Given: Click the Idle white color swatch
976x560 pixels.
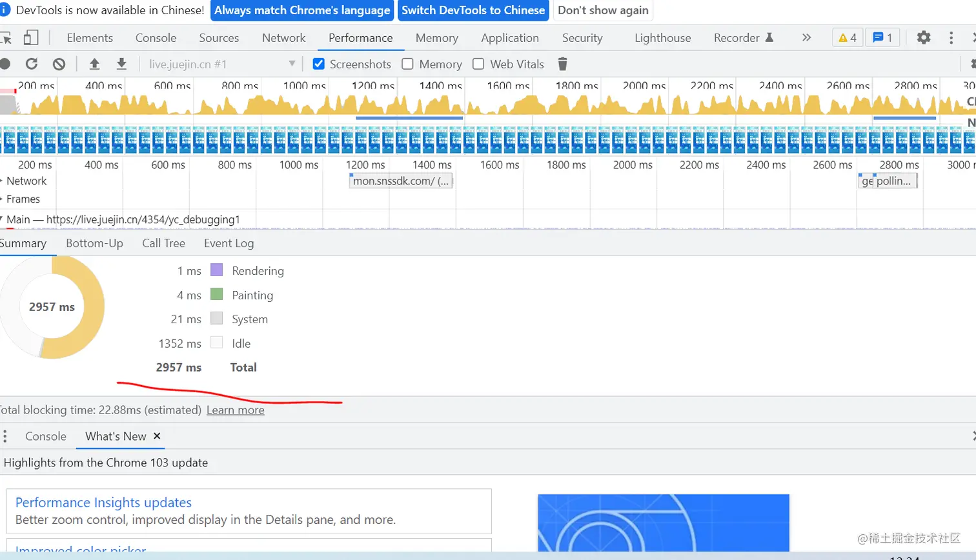Looking at the screenshot, I should click(217, 343).
